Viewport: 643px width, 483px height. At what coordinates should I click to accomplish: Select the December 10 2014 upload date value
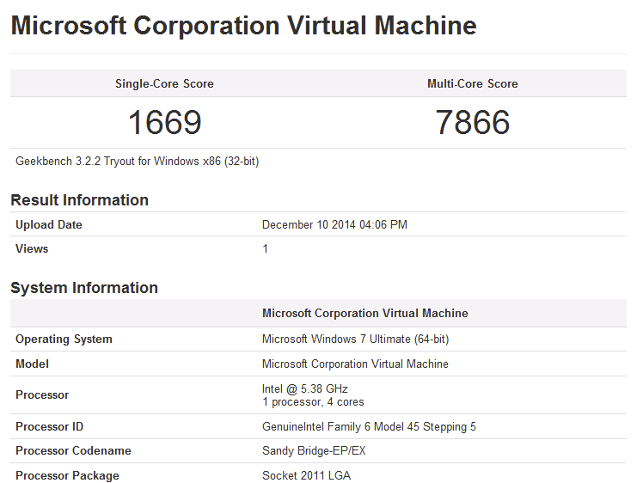(334, 224)
